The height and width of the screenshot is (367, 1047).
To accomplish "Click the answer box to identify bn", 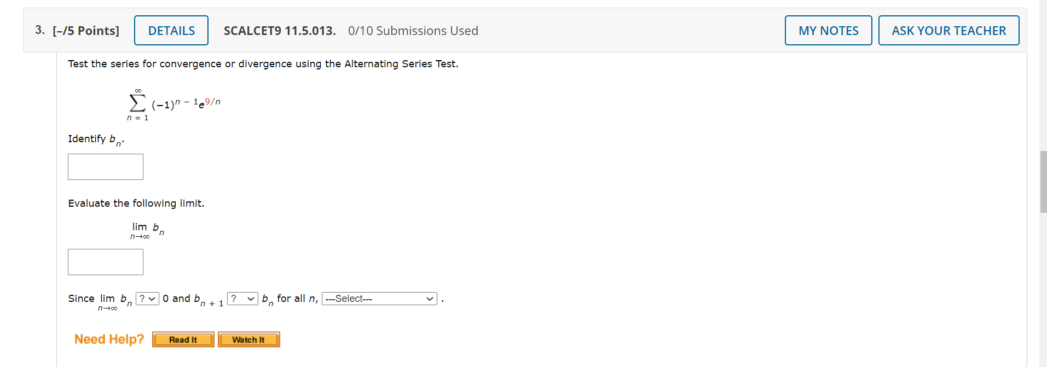I will point(105,166).
